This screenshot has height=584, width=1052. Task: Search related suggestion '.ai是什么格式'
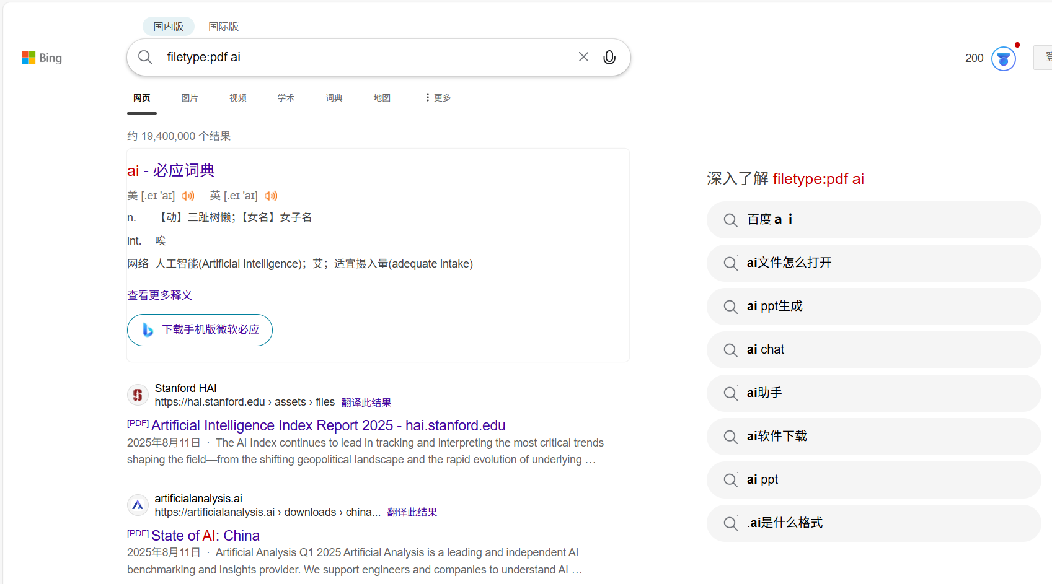(x=873, y=523)
